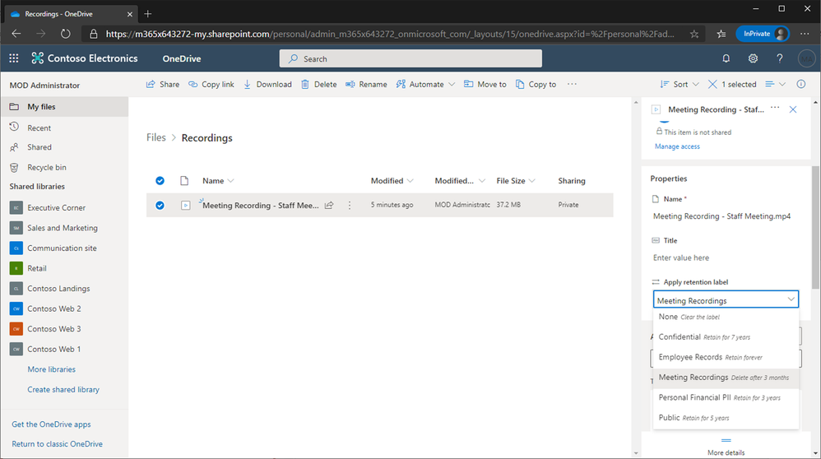Clear selection with 1 selected X

click(712, 84)
